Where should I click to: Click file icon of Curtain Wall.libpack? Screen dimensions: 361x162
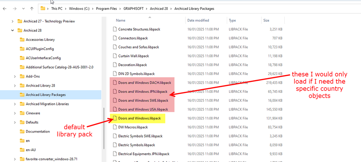115,56
